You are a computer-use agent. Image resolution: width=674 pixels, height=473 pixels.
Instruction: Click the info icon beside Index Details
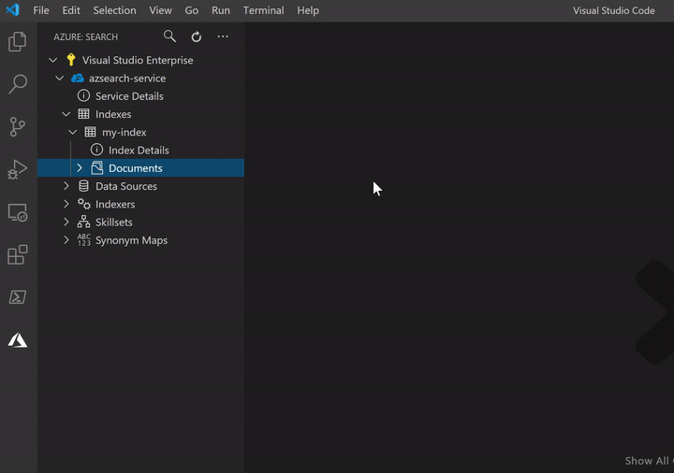96,150
